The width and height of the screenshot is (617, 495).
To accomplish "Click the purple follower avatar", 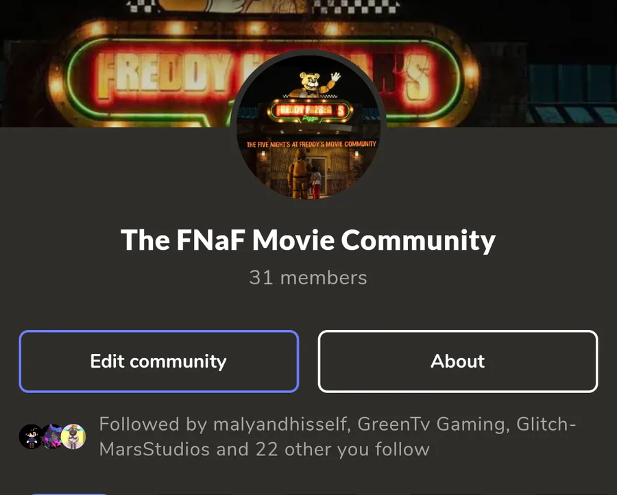I will point(52,437).
